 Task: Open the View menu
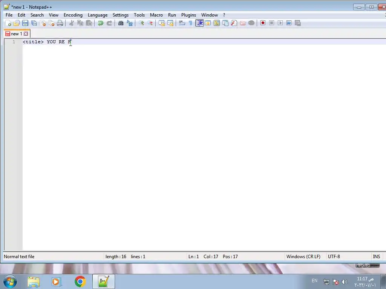point(54,15)
